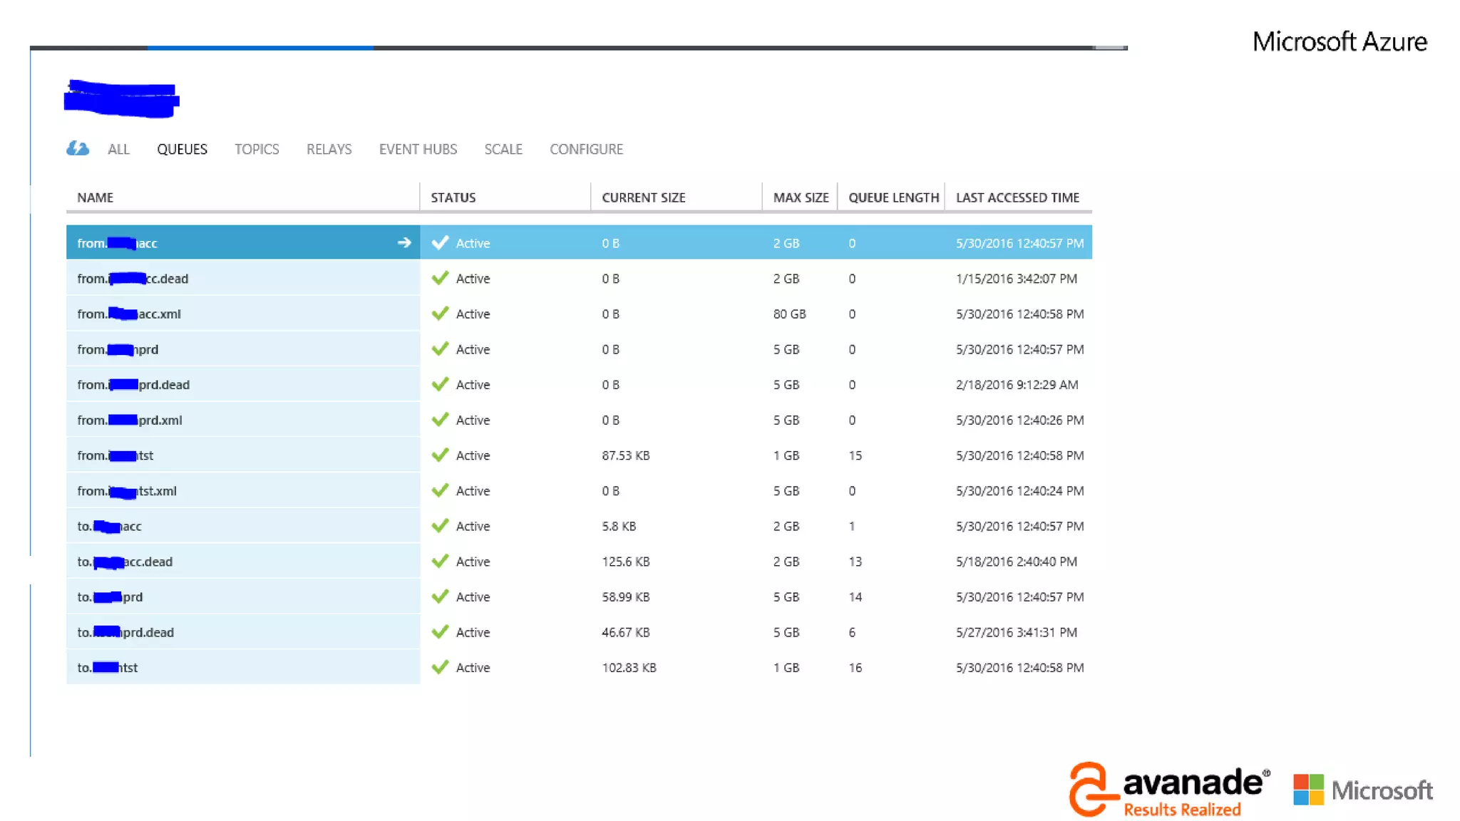
Task: Sort by QUEUE LENGTH column header
Action: click(x=893, y=197)
